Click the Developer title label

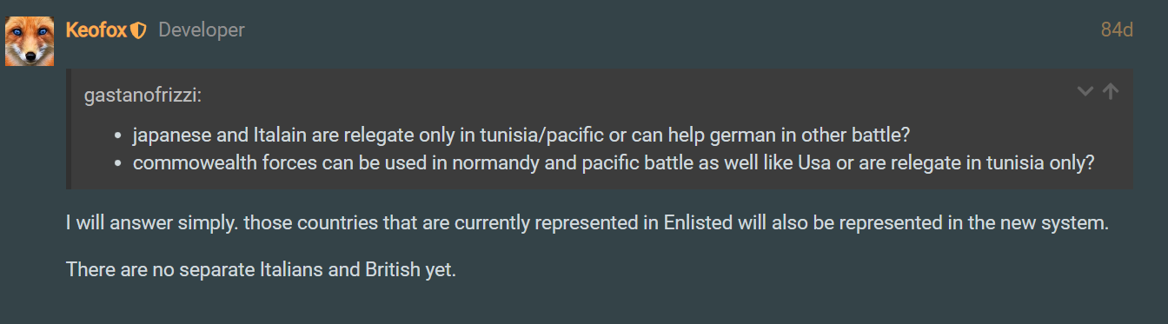(x=202, y=30)
